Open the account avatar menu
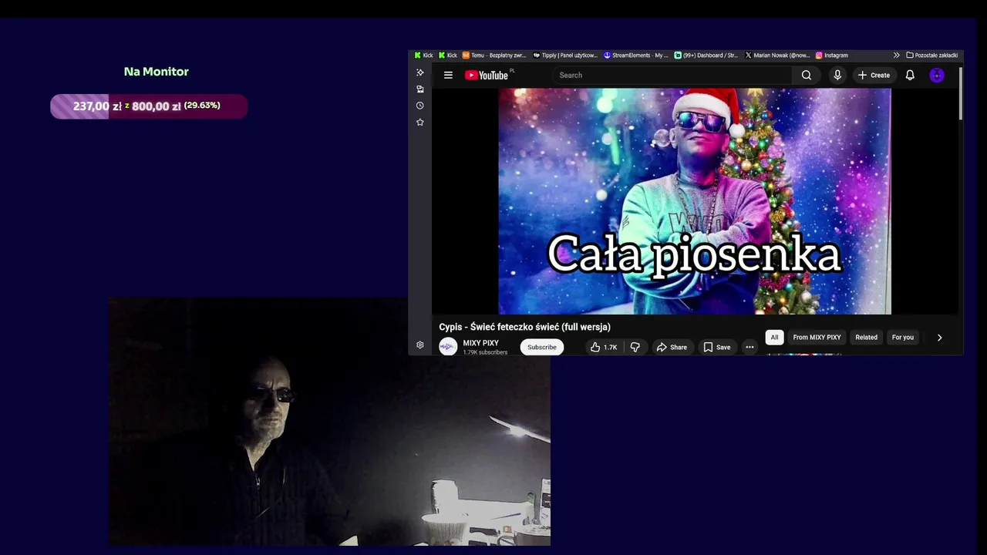The width and height of the screenshot is (987, 555). (937, 75)
